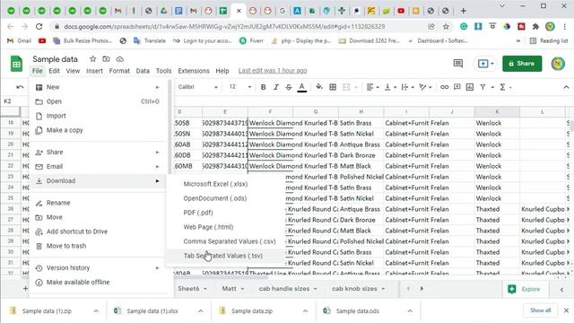Open Sample data.ods download options arrow

tap(410, 311)
